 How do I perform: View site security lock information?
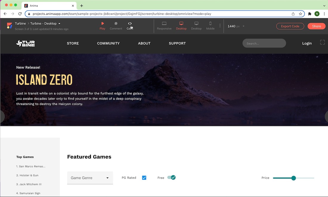[x=29, y=14]
